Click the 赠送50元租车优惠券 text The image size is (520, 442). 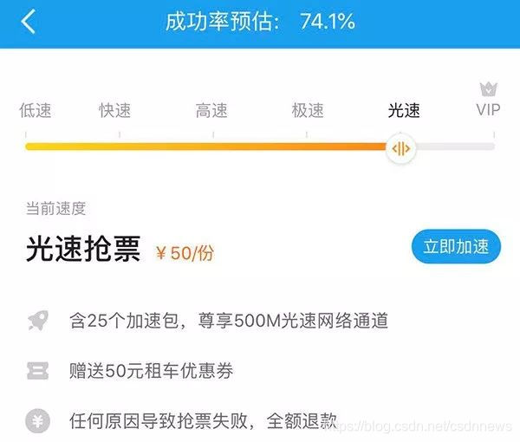151,371
